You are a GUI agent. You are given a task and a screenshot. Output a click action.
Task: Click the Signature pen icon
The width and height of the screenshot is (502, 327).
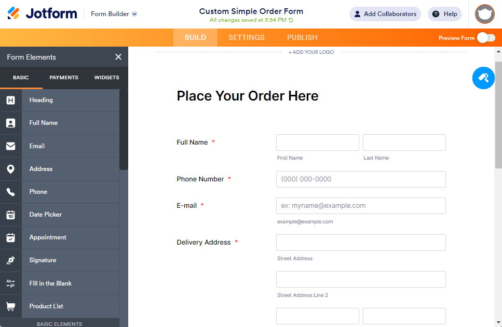(10, 260)
